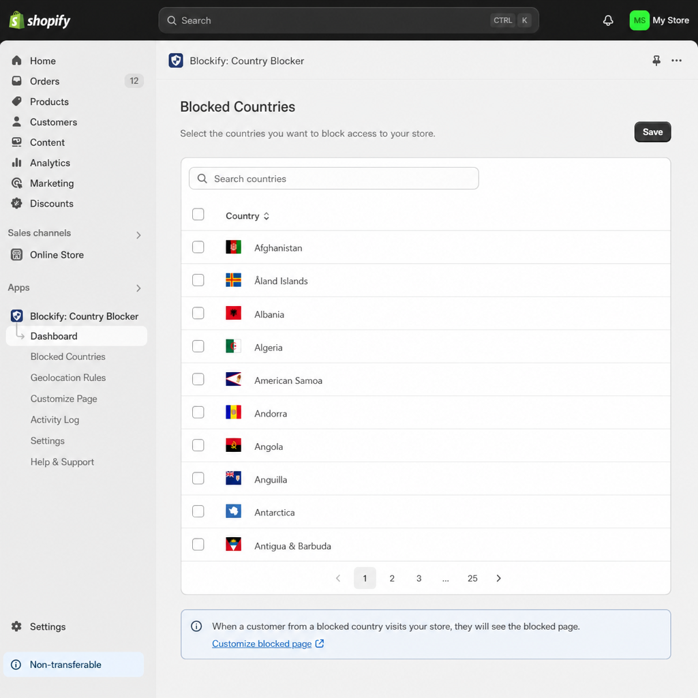The width and height of the screenshot is (698, 698).
Task: Check the Algeria checkbox
Action: 198,346
